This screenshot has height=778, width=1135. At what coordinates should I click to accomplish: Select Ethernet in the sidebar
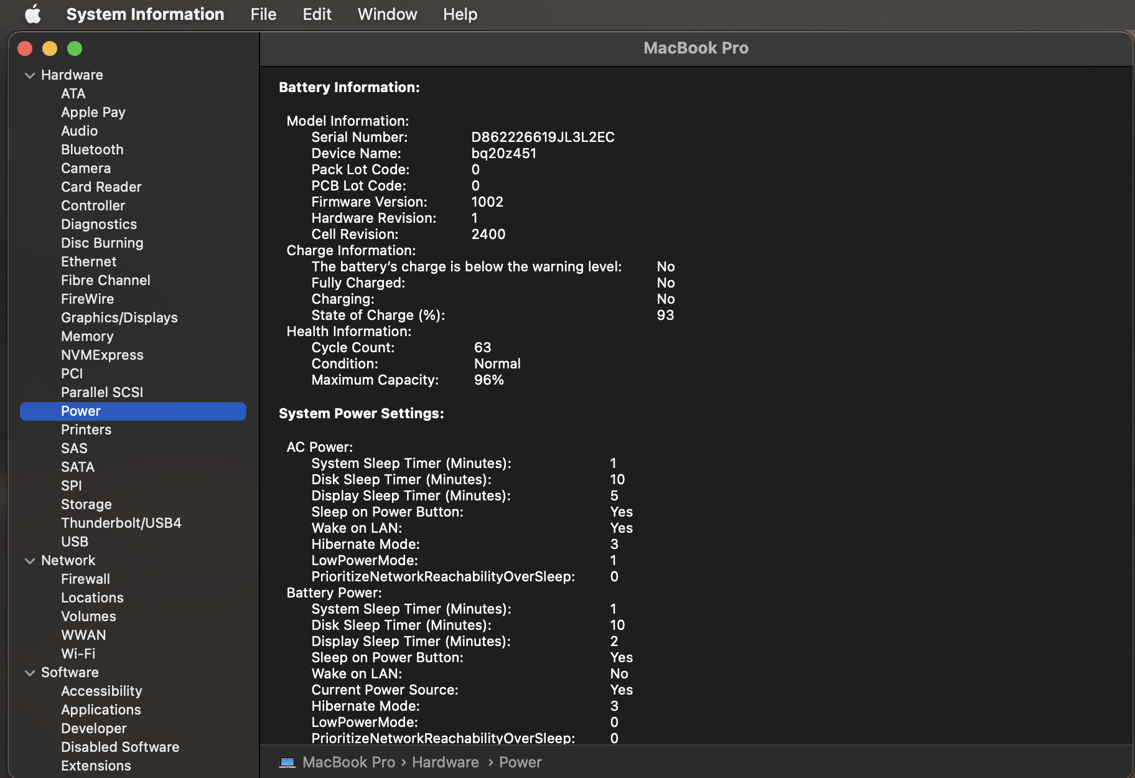pyautogui.click(x=89, y=261)
